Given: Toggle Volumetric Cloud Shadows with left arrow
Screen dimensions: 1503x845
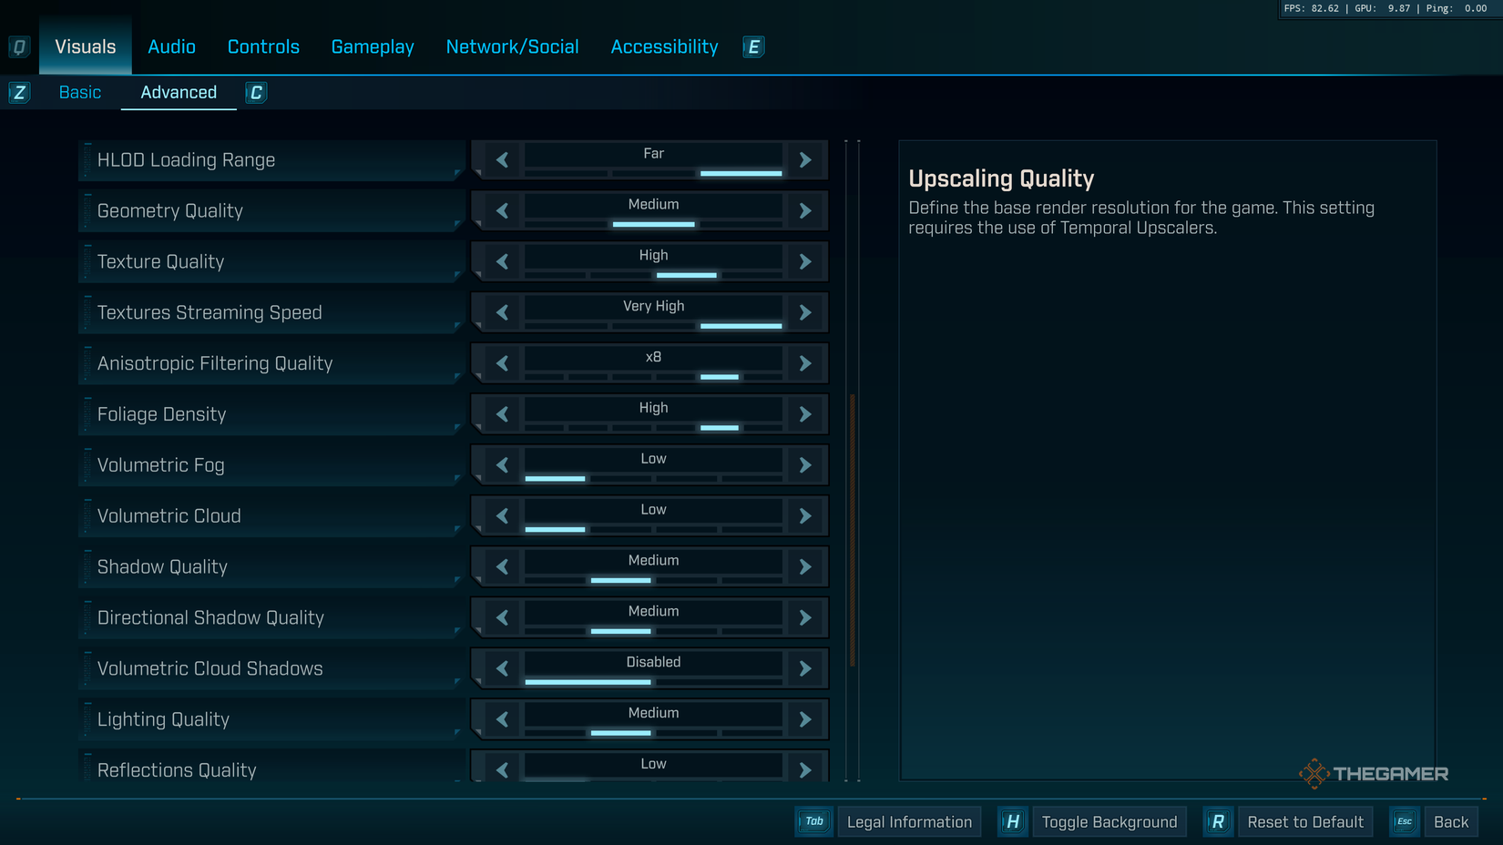Looking at the screenshot, I should coord(502,669).
